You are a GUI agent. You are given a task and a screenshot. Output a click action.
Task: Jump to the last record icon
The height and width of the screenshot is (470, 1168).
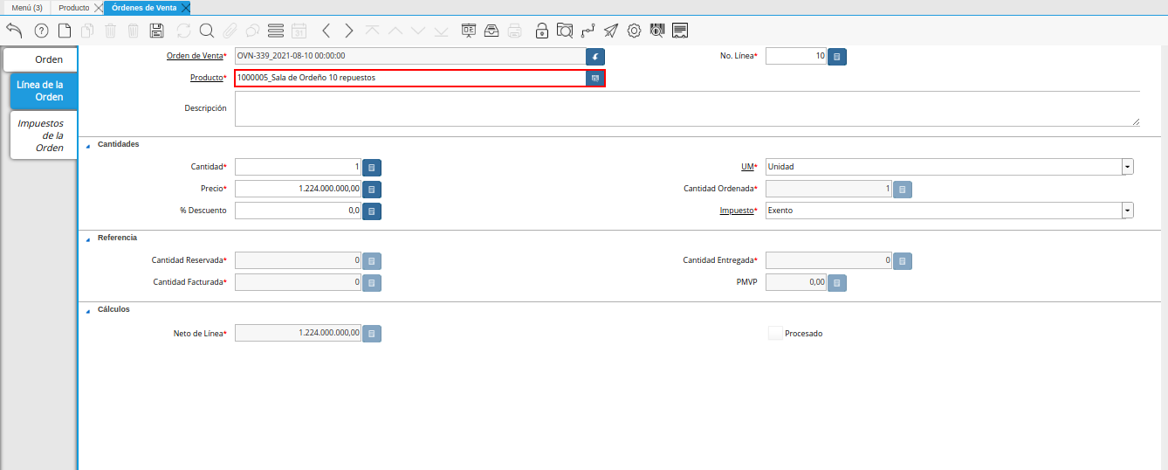point(441,31)
